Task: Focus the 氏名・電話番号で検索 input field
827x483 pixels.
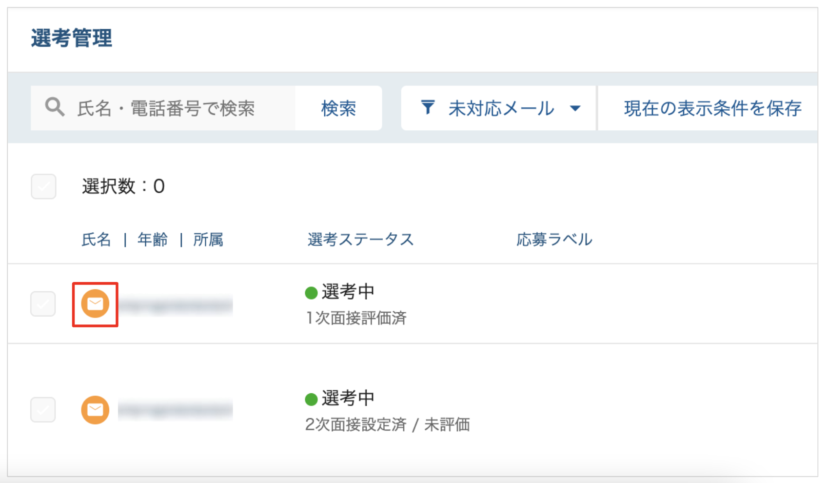Action: point(163,108)
